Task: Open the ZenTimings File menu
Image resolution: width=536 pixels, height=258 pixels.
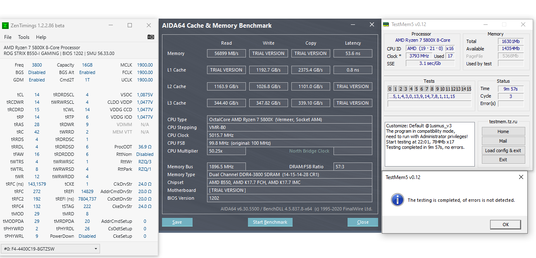Action: [8, 37]
